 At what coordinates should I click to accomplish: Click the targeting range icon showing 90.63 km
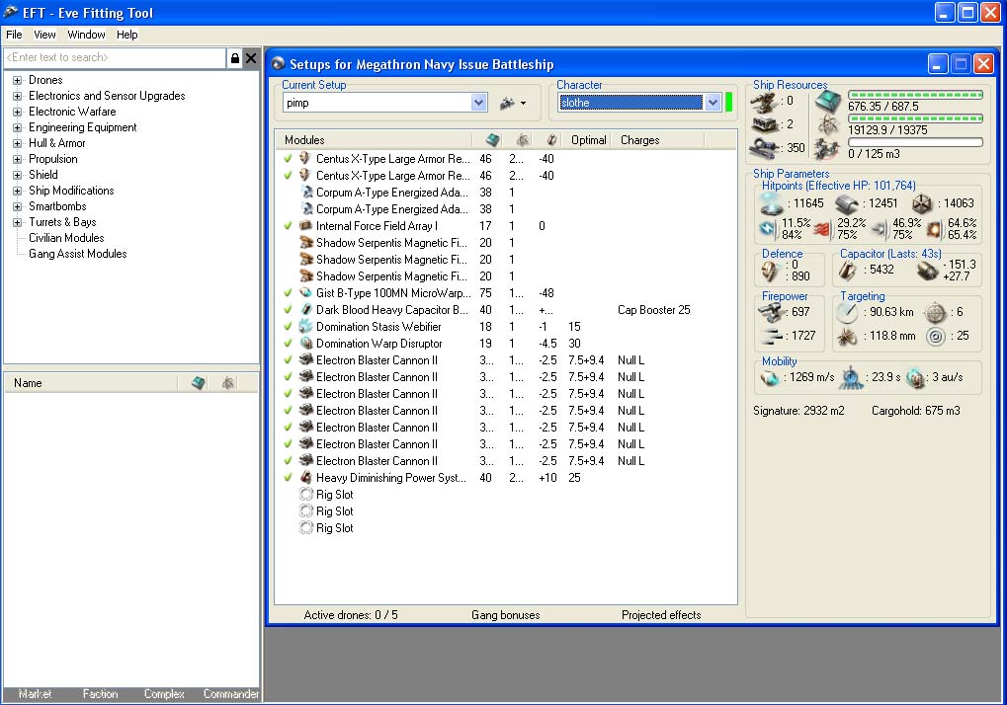coord(847,312)
